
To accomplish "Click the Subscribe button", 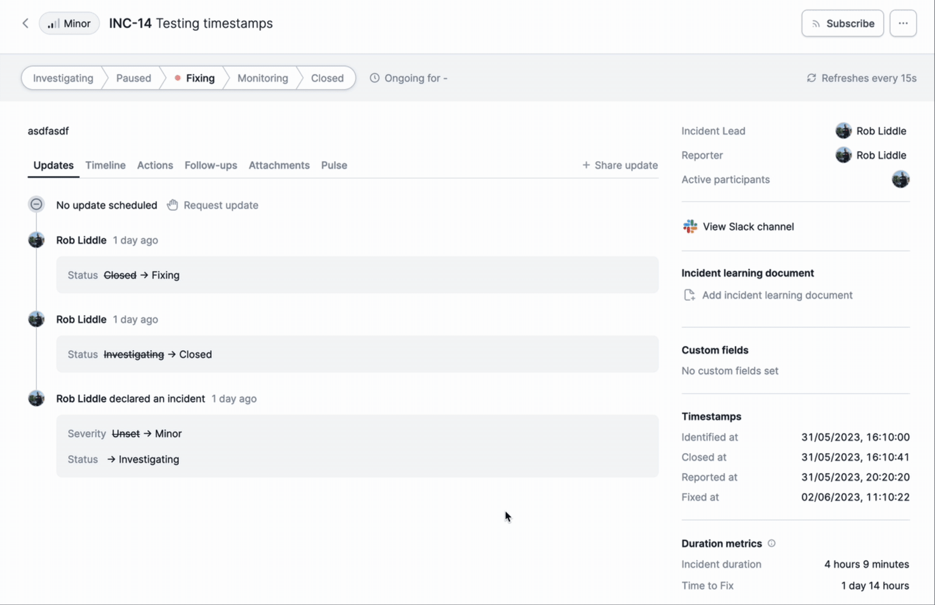I will pyautogui.click(x=842, y=23).
